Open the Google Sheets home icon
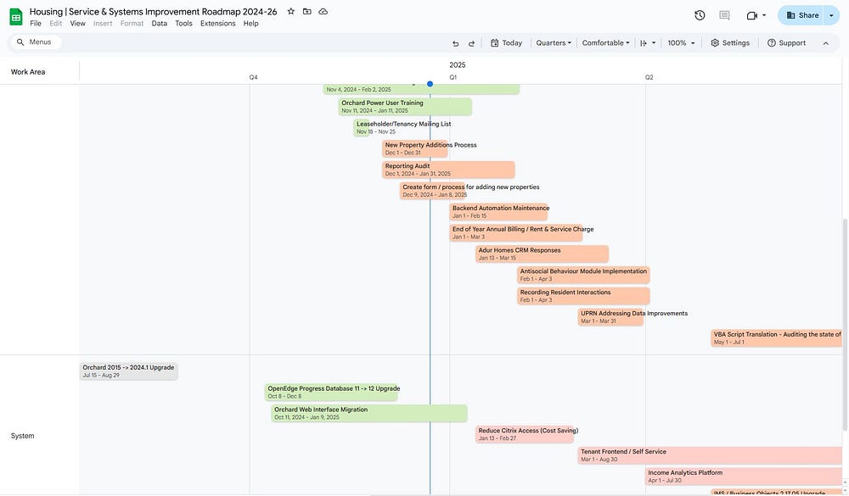 click(x=15, y=16)
